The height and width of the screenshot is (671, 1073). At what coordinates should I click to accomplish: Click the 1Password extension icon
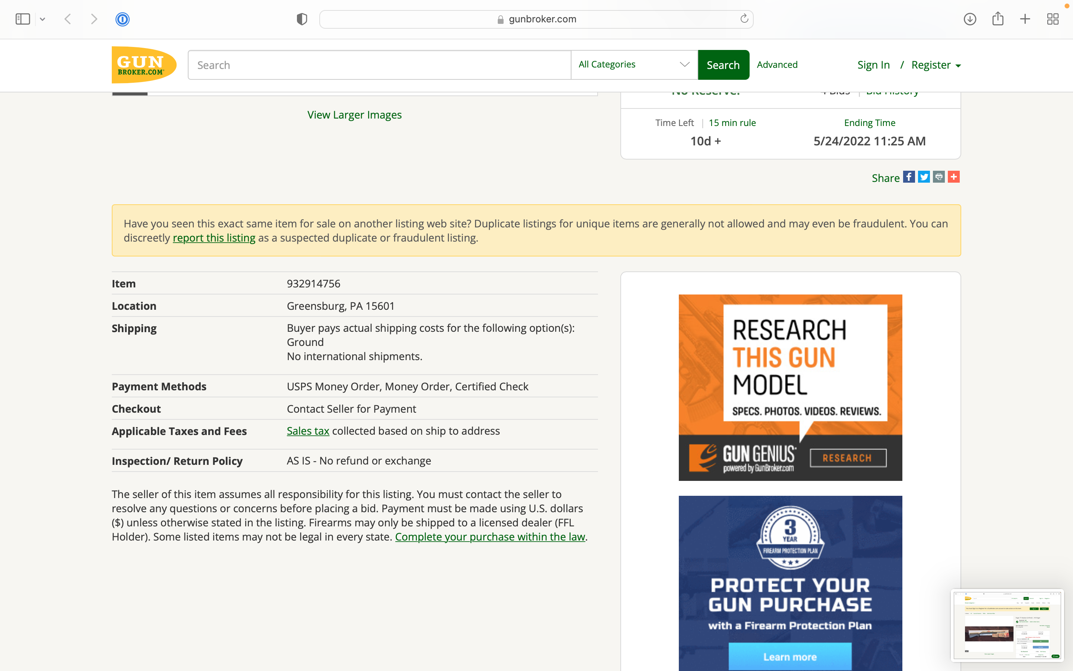[122, 19]
